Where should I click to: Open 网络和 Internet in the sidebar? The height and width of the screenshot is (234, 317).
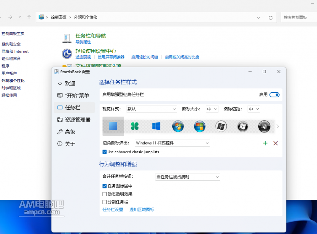15,51
